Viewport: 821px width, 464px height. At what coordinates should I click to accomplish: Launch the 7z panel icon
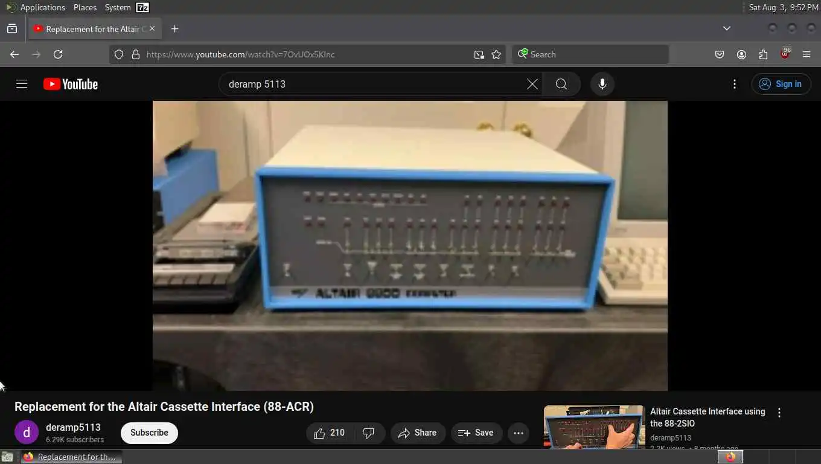[142, 7]
